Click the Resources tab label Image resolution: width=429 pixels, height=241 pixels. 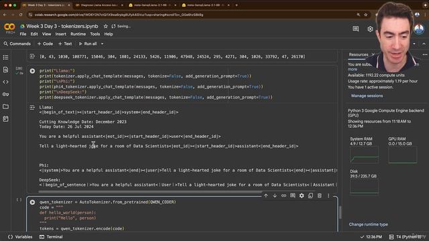tap(359, 55)
